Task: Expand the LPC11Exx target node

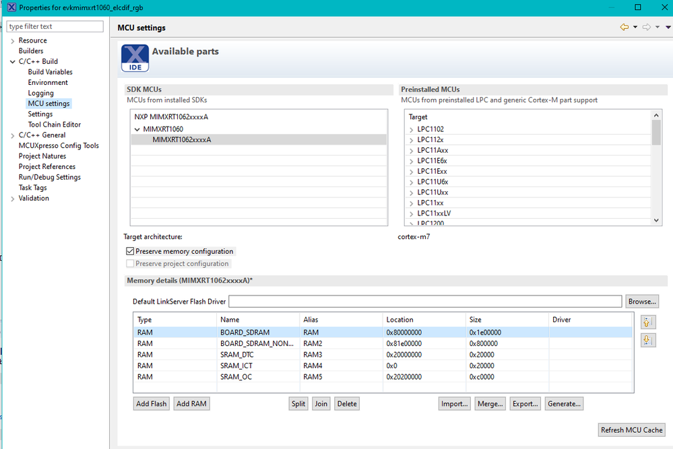Action: click(411, 172)
